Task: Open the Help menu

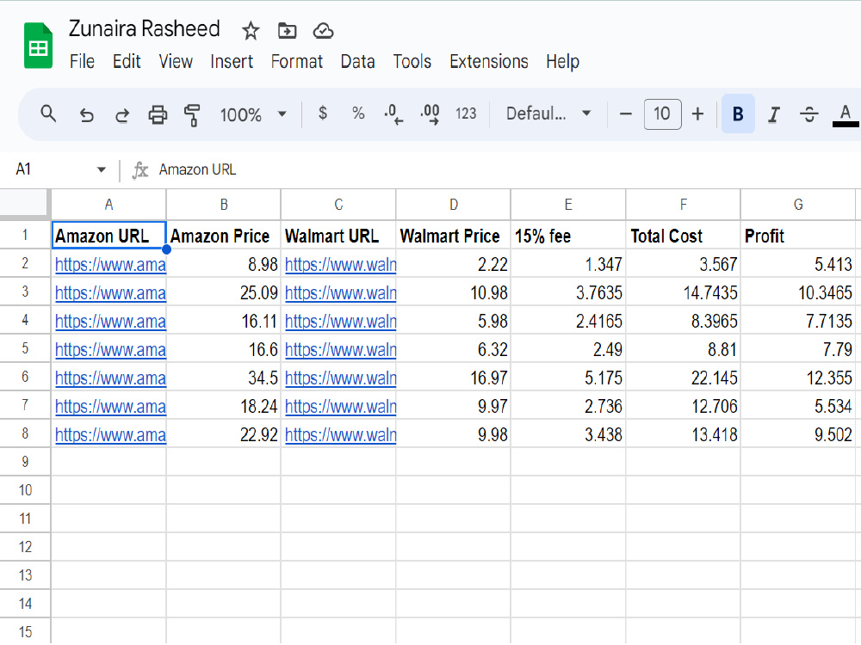Action: [x=562, y=61]
